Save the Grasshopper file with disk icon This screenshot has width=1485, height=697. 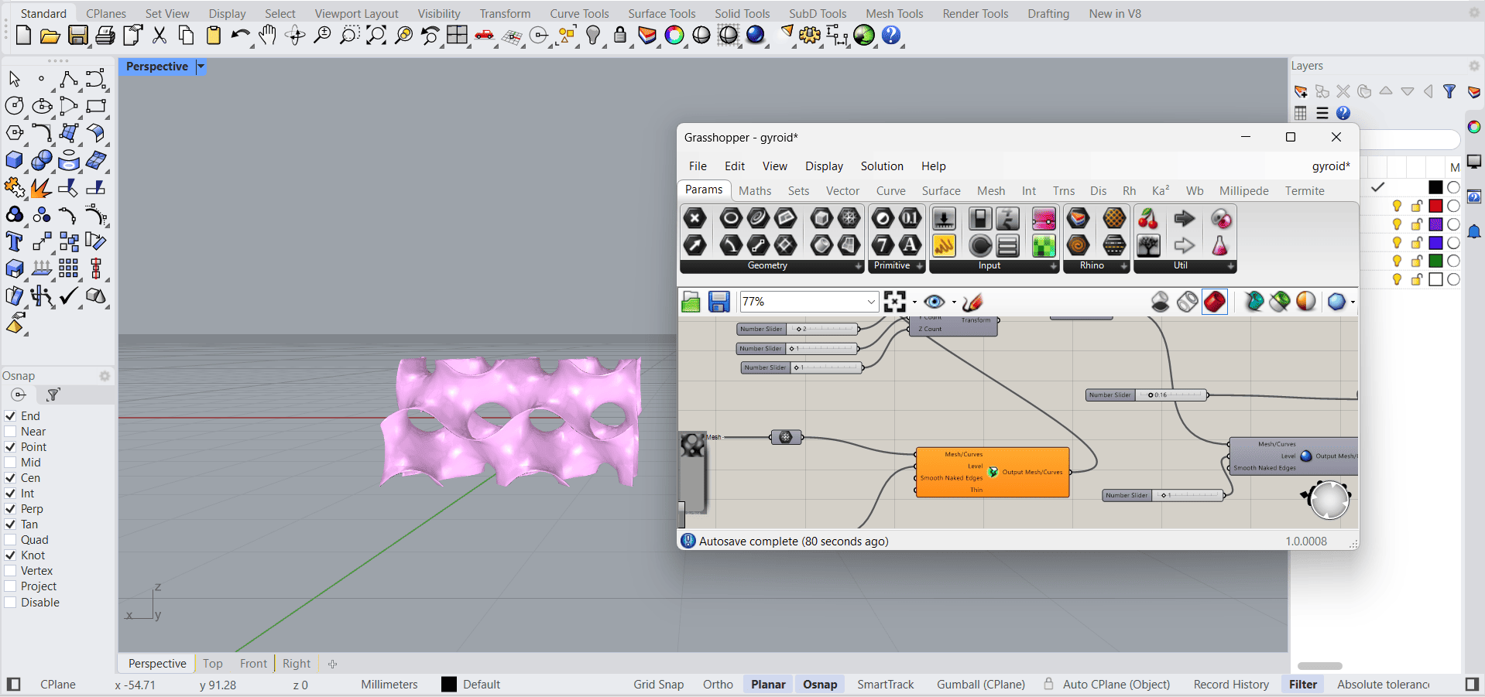[719, 302]
